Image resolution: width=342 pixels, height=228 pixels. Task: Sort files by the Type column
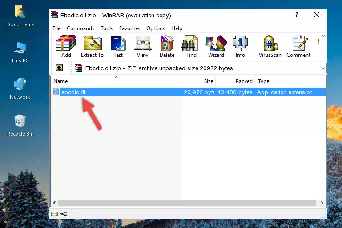click(290, 81)
